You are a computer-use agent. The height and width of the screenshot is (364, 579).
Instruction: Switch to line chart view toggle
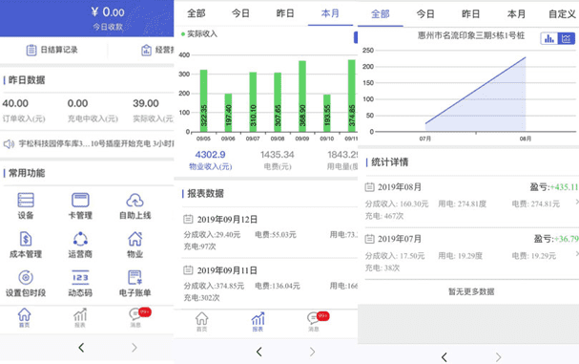(x=567, y=38)
